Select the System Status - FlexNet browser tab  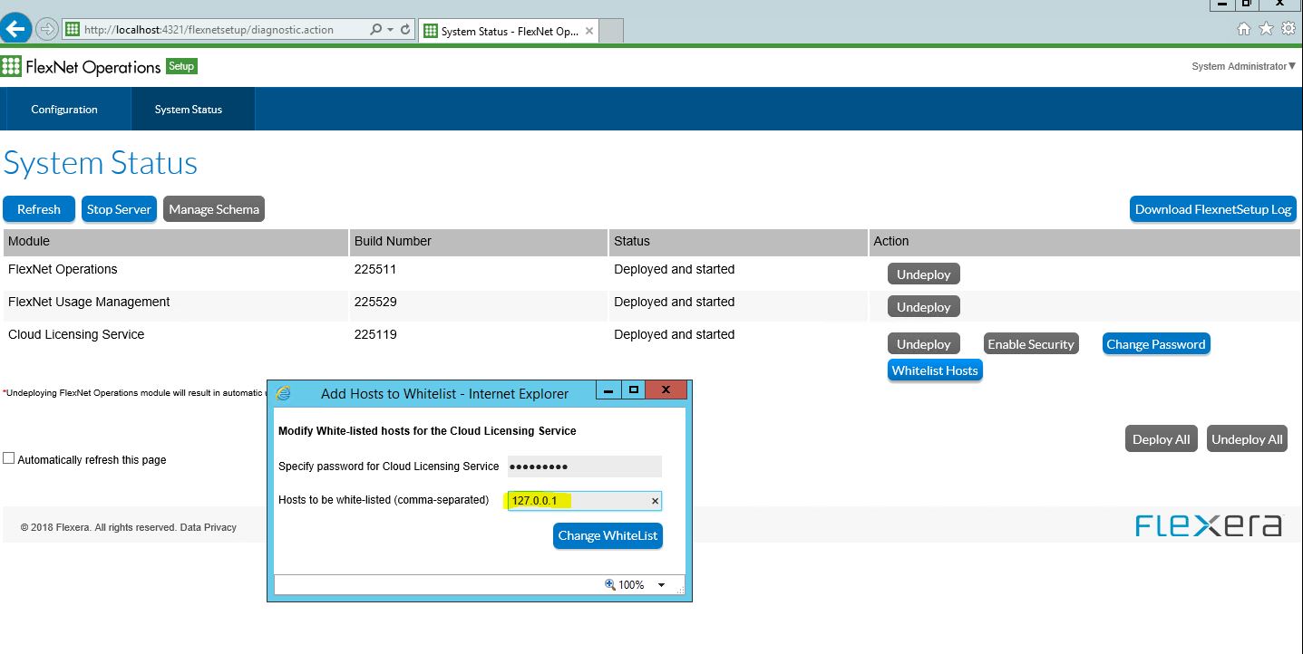[x=509, y=31]
